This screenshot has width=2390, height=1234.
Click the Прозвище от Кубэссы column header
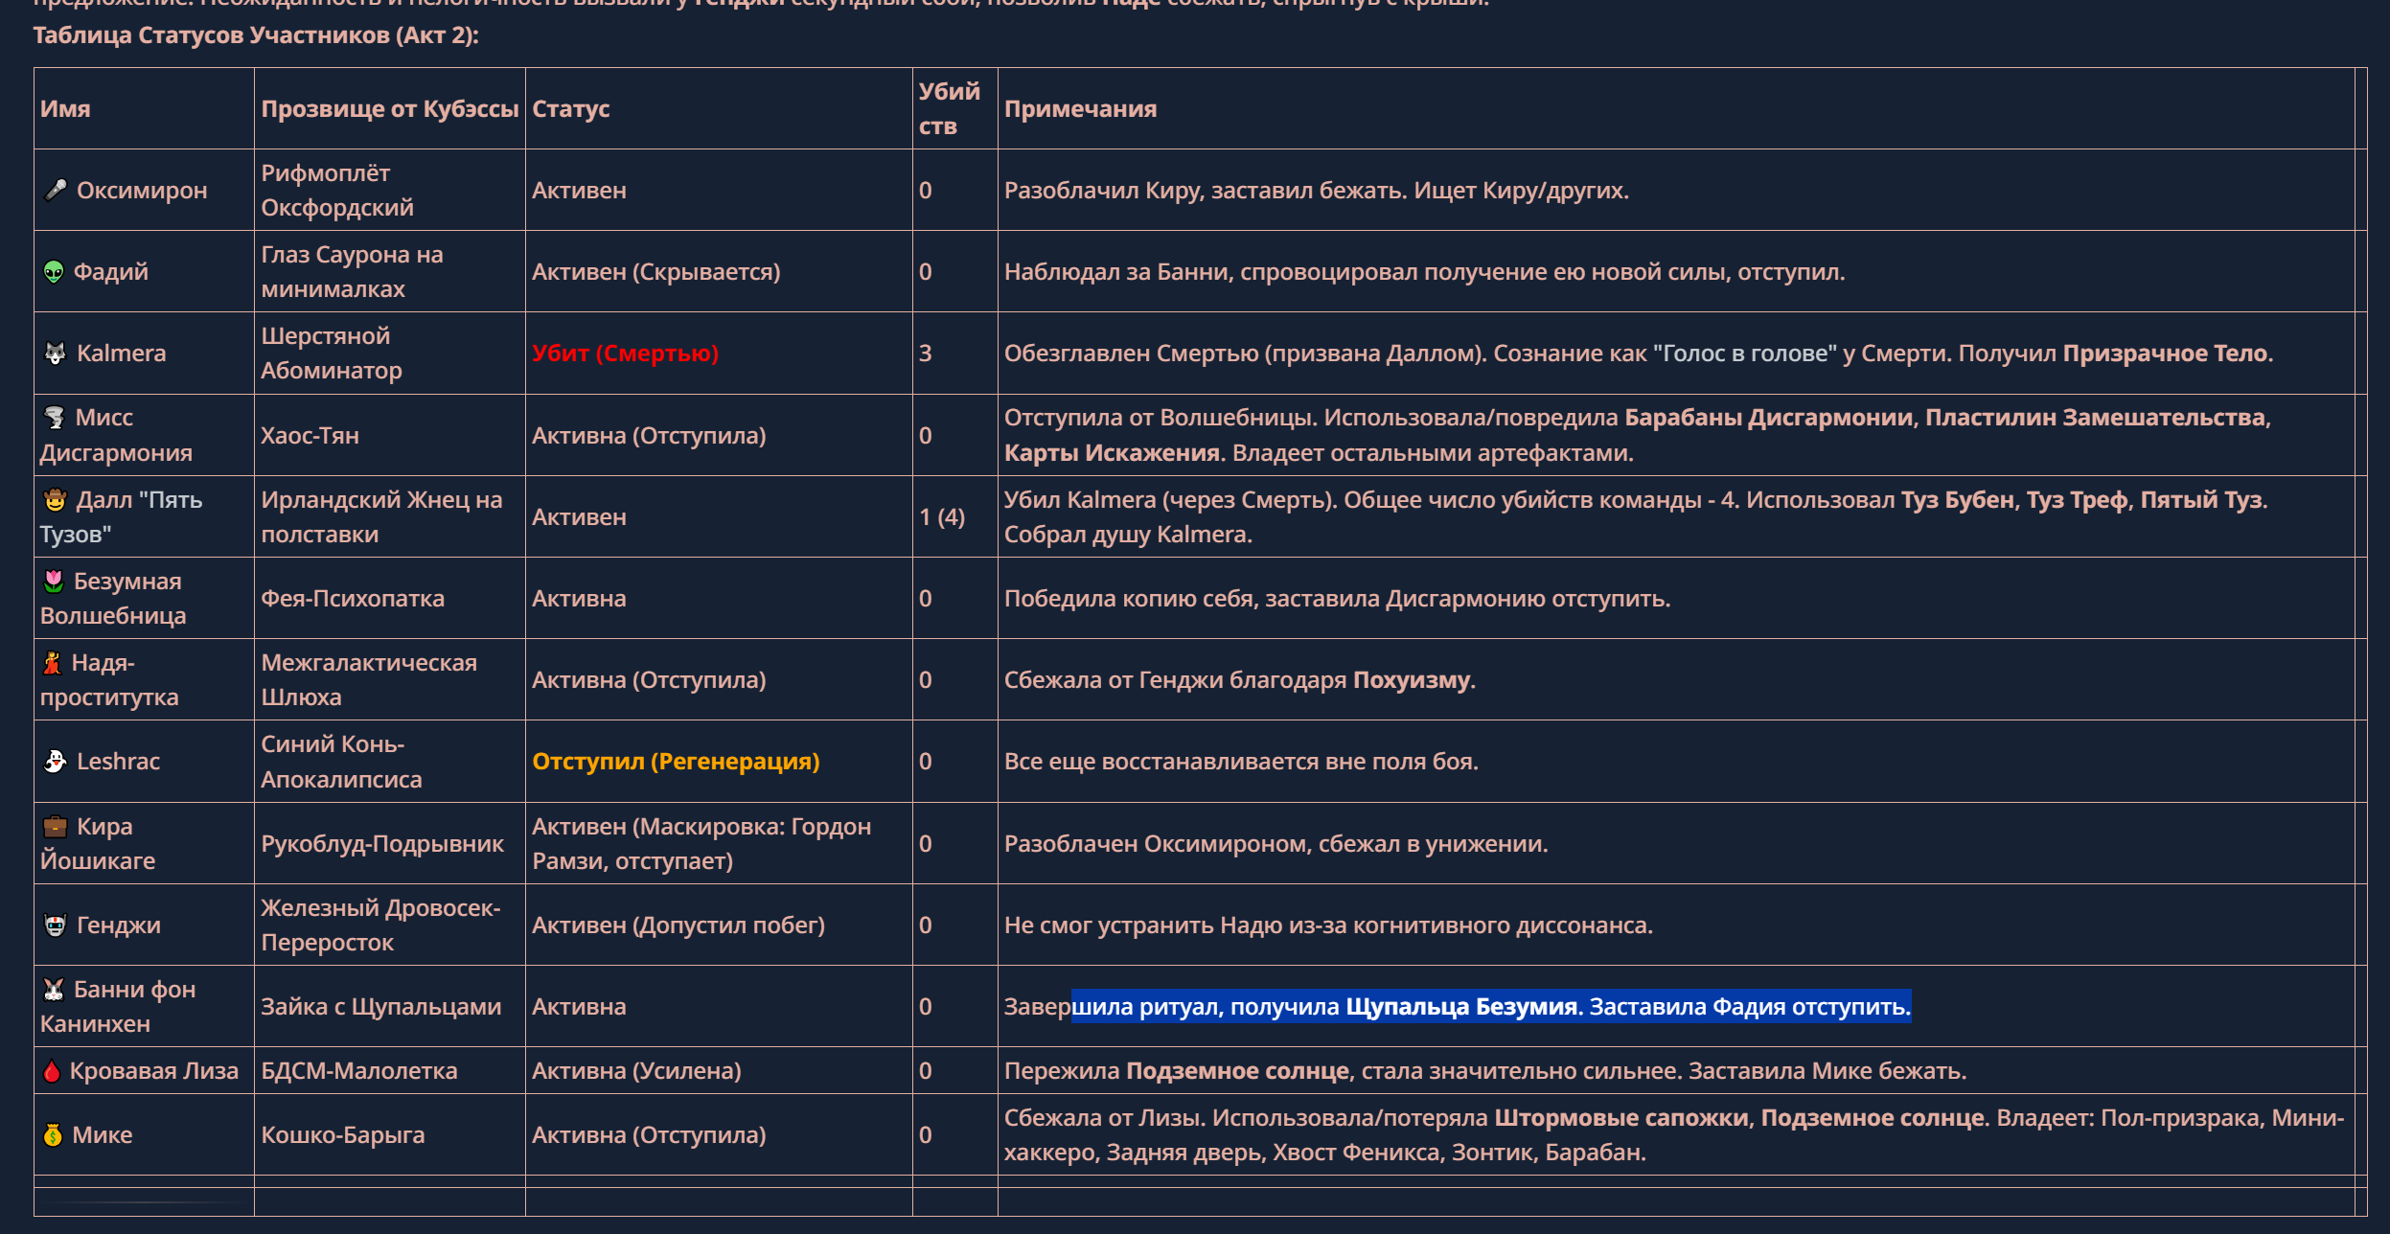point(390,108)
